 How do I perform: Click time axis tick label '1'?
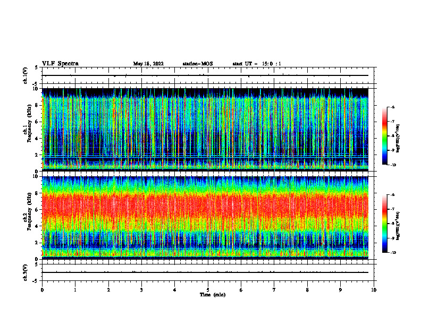[x=75, y=290]
